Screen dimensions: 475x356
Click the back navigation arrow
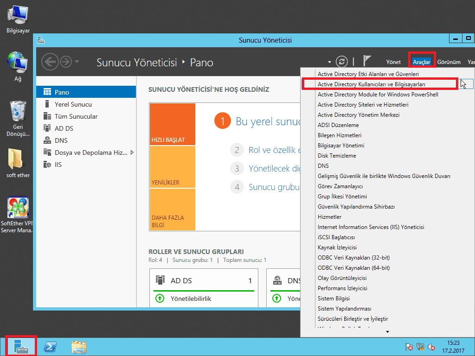(50, 62)
